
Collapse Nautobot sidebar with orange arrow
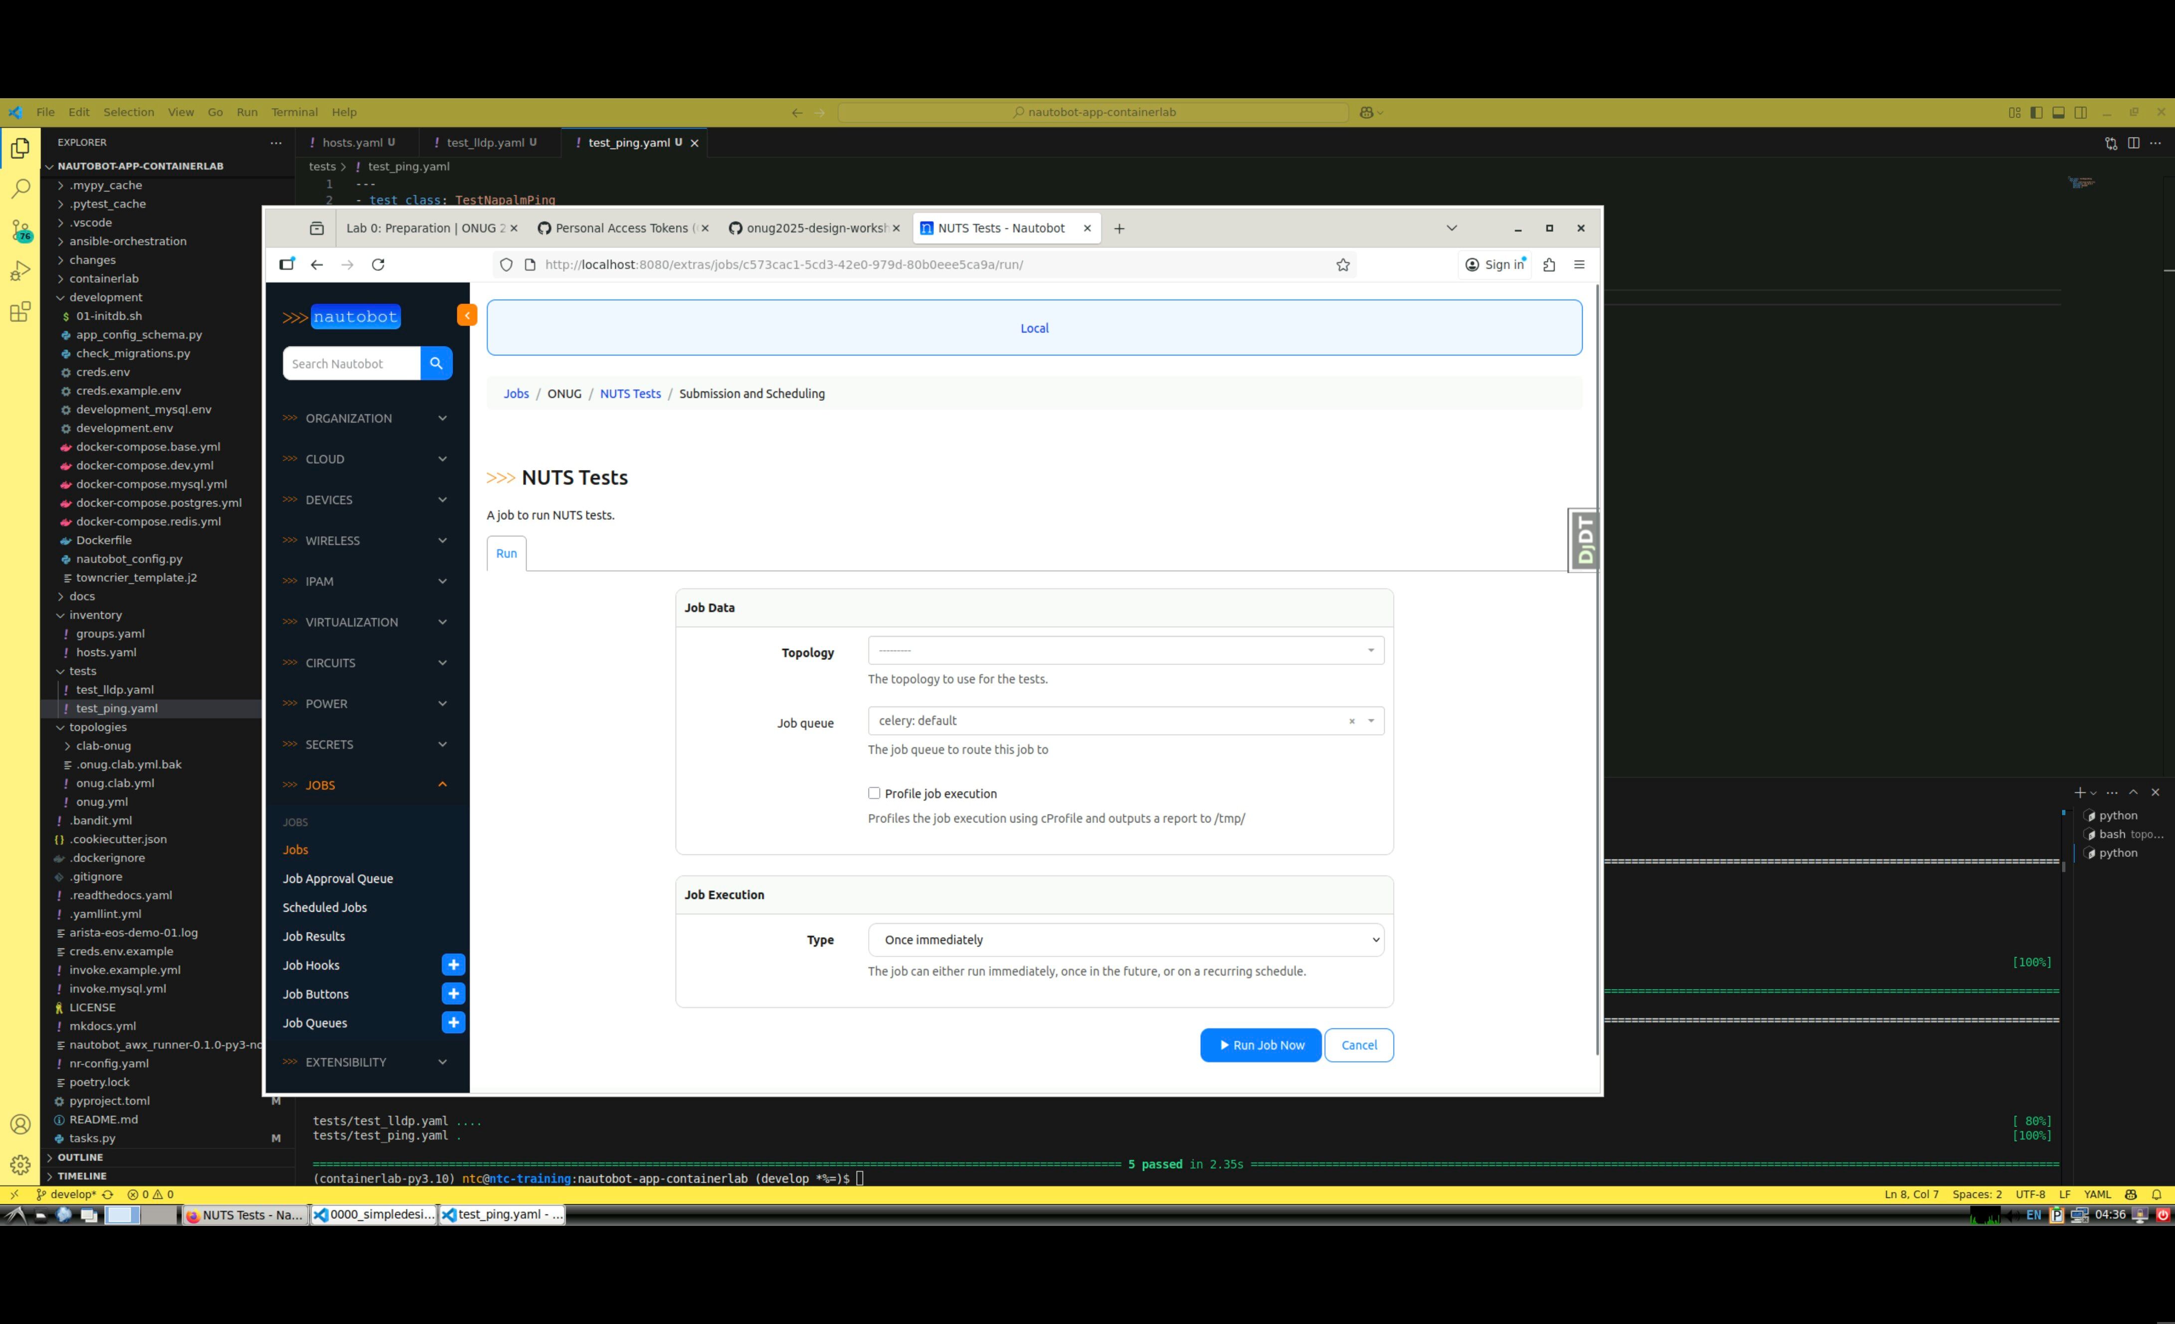[x=467, y=315]
